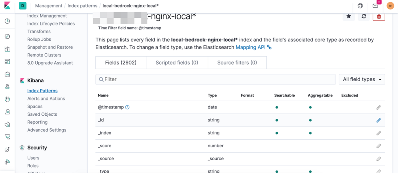Switch to the Scripted fields (0) tab
The height and width of the screenshot is (173, 398).
[x=177, y=62]
